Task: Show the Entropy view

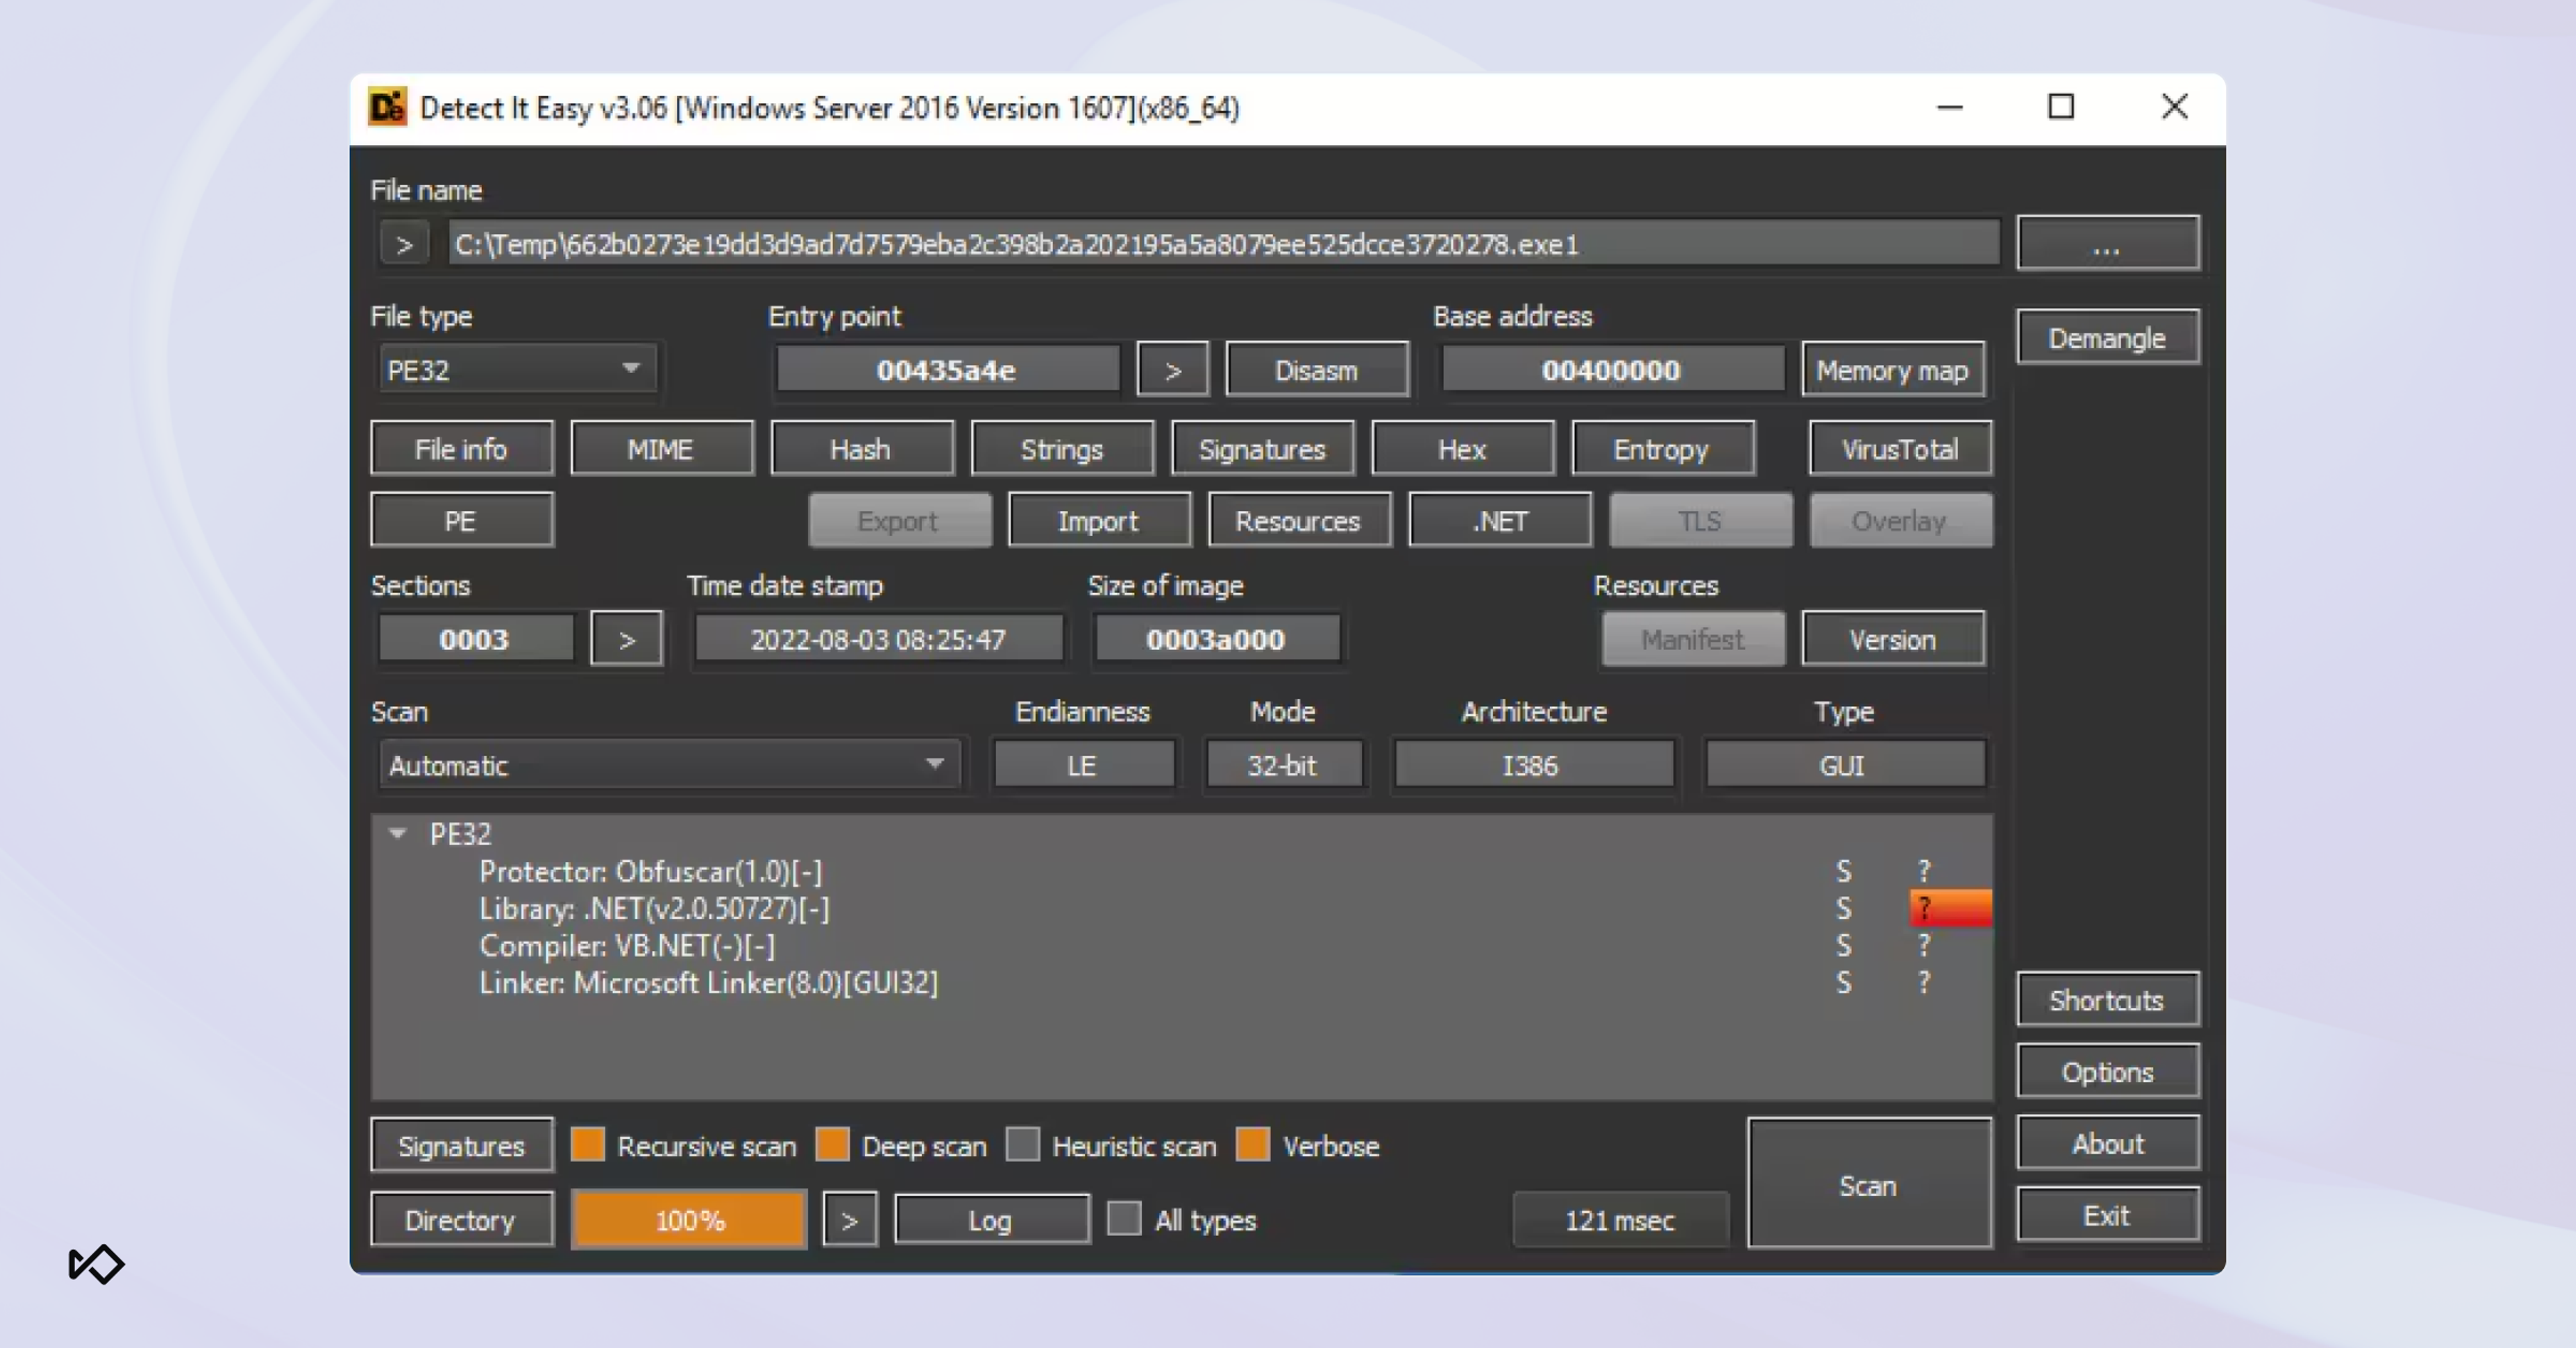Action: [1662, 449]
